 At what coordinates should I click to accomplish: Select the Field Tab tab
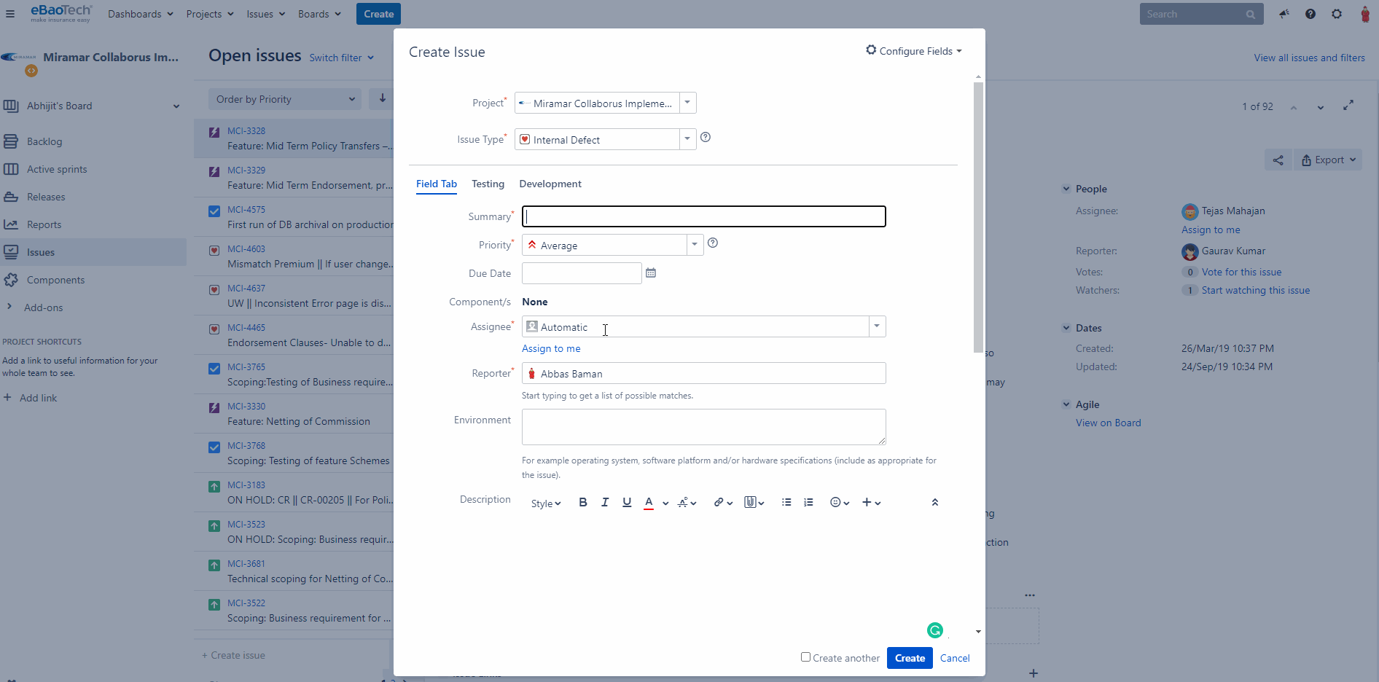point(437,184)
